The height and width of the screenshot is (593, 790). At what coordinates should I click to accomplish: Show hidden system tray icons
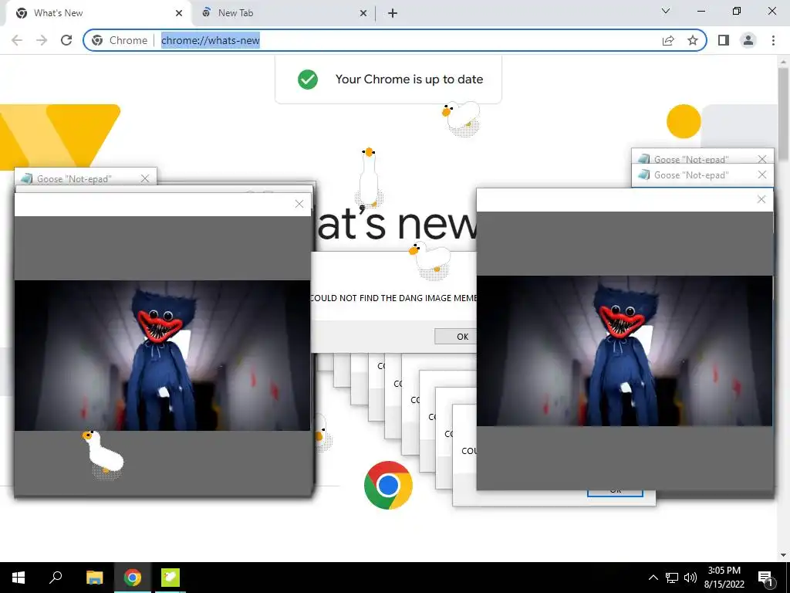653,578
